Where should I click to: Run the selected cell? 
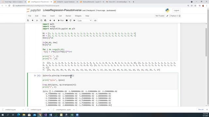pos(61,20)
